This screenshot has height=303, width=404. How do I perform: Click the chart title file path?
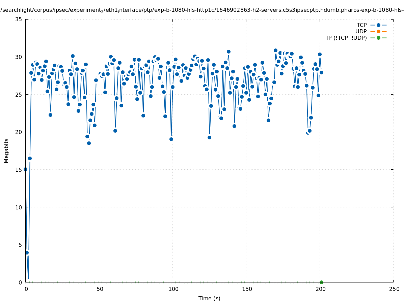(202, 10)
